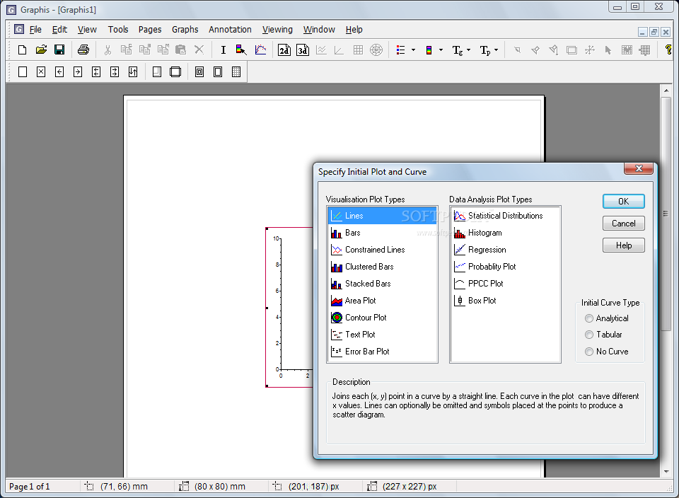Click the nested square frame icon

(x=199, y=72)
